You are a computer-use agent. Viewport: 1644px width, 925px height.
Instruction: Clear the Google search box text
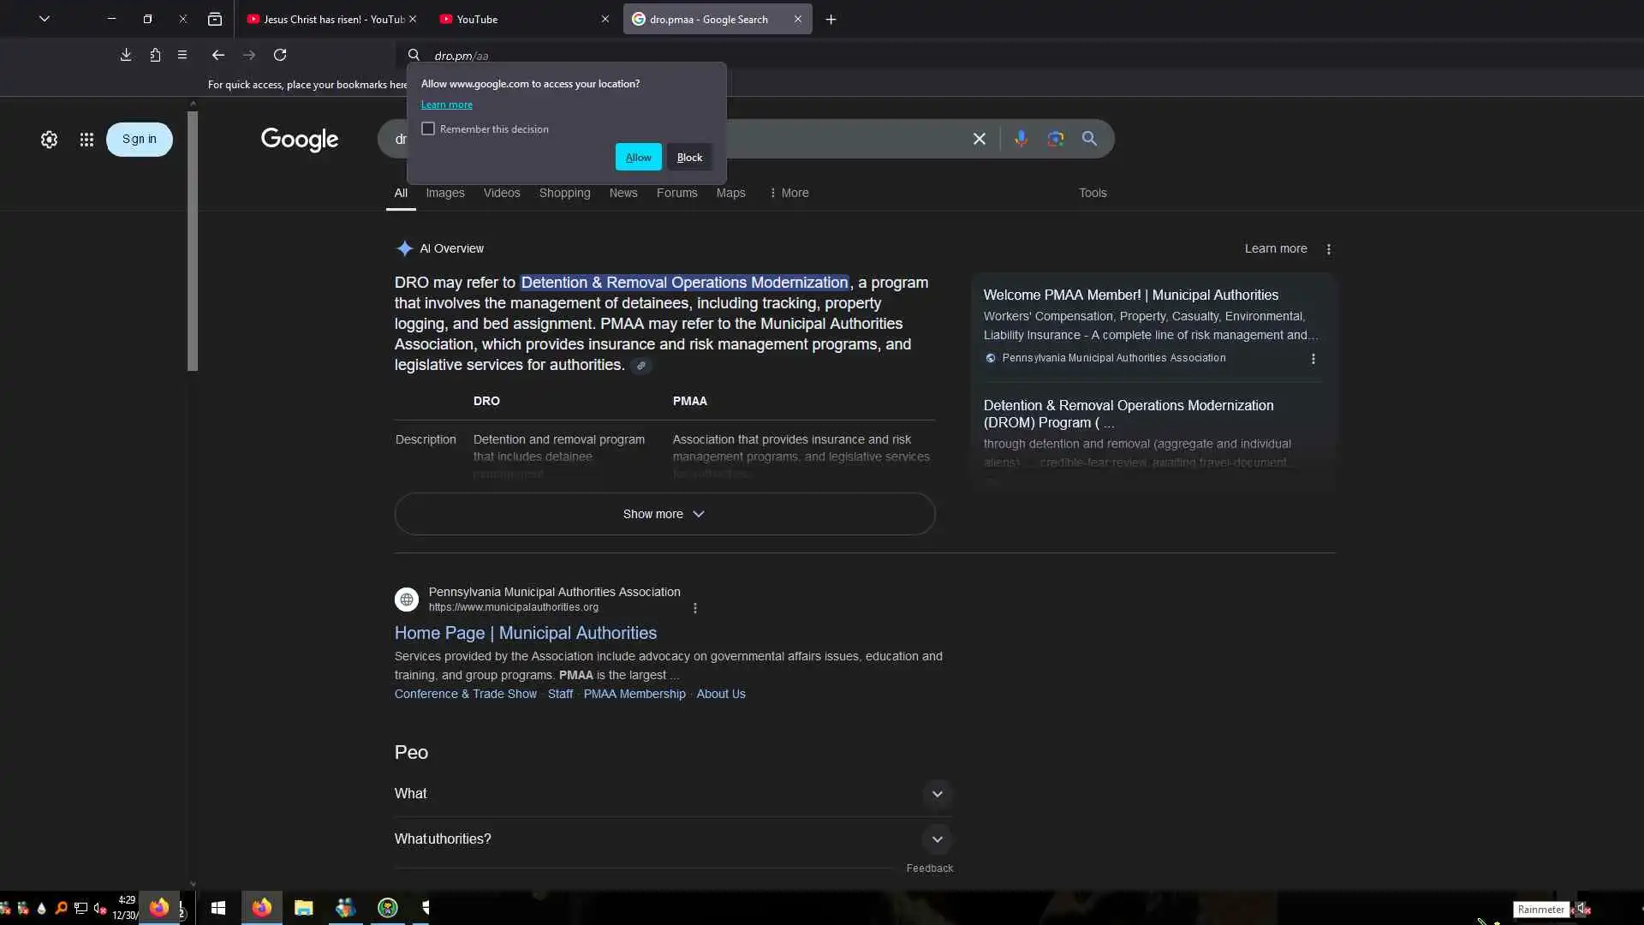tap(979, 139)
